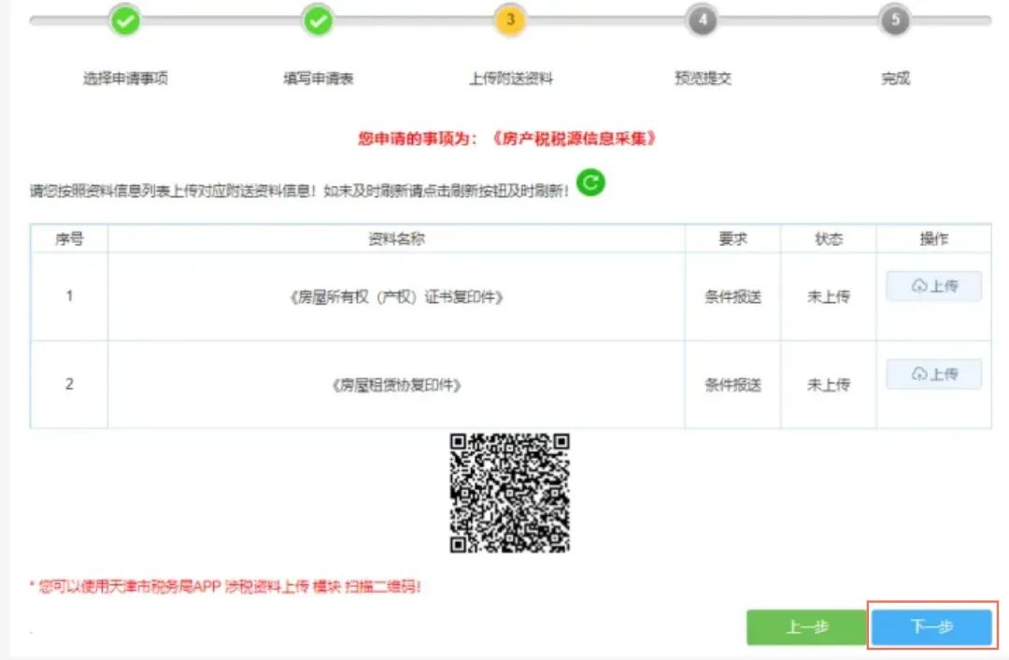Select the 上传附送资料 step label
The image size is (1009, 660).
[x=511, y=79]
